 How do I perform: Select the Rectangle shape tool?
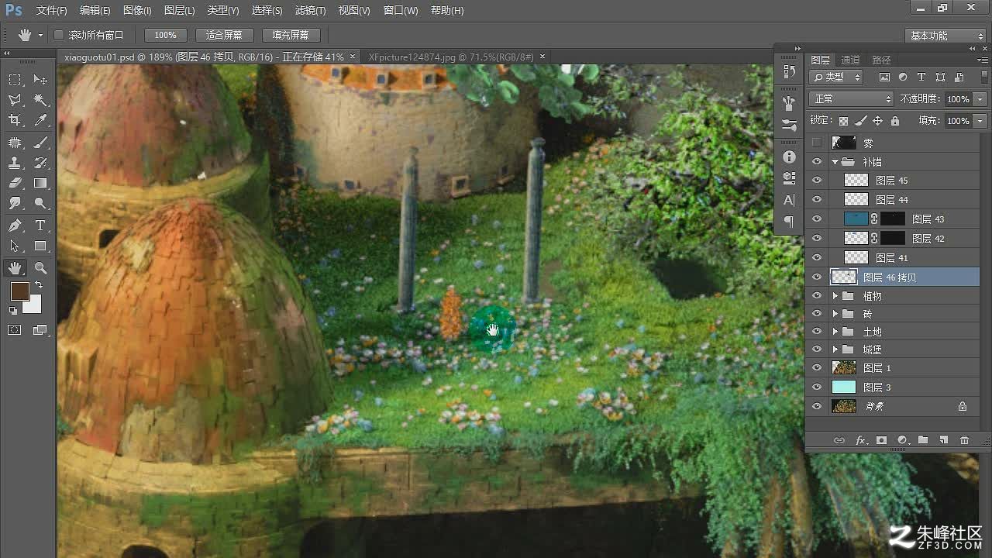tap(40, 246)
